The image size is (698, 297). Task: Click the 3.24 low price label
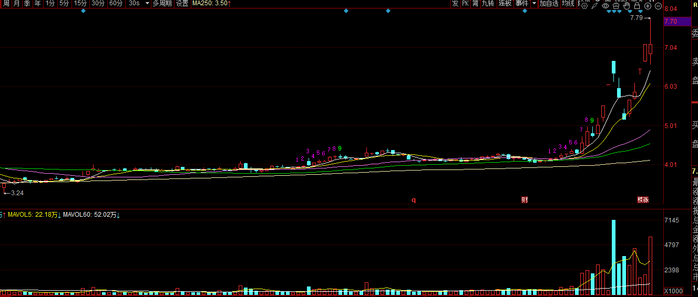(17, 193)
